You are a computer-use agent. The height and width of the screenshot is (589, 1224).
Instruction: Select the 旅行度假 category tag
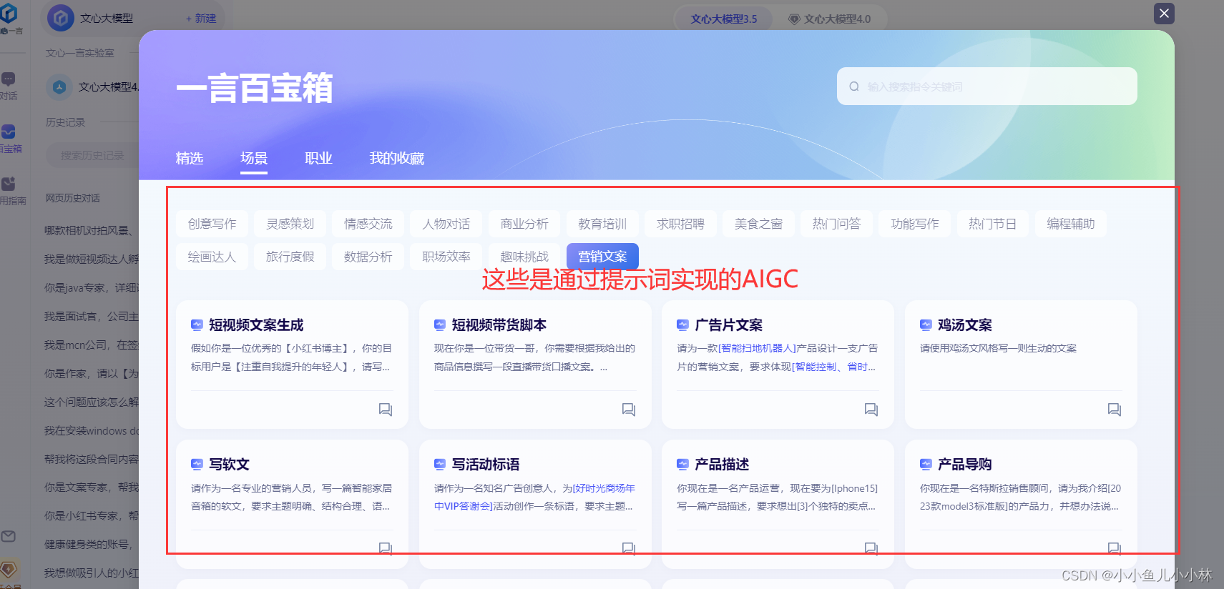(290, 257)
